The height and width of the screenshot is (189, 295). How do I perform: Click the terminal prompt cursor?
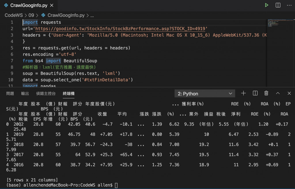(116, 185)
